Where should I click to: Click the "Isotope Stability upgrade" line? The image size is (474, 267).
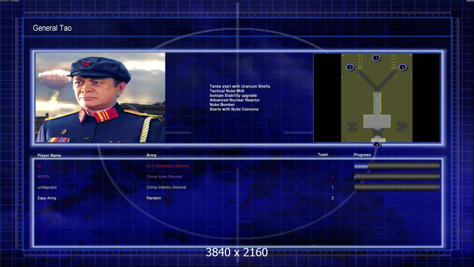(233, 95)
